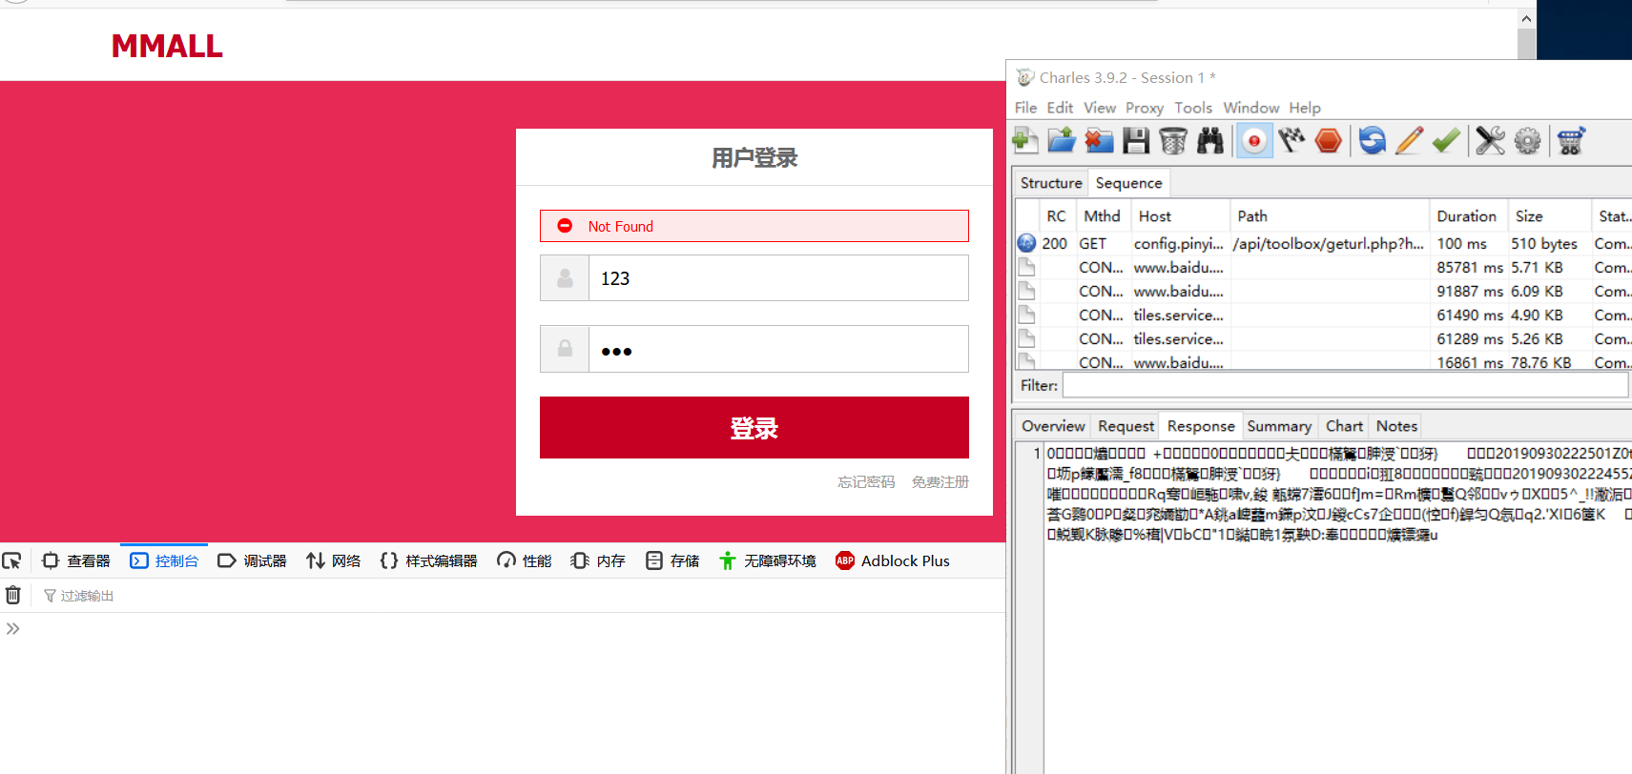Open the Edit menu in Charles
Image resolution: width=1632 pixels, height=774 pixels.
pos(1060,108)
